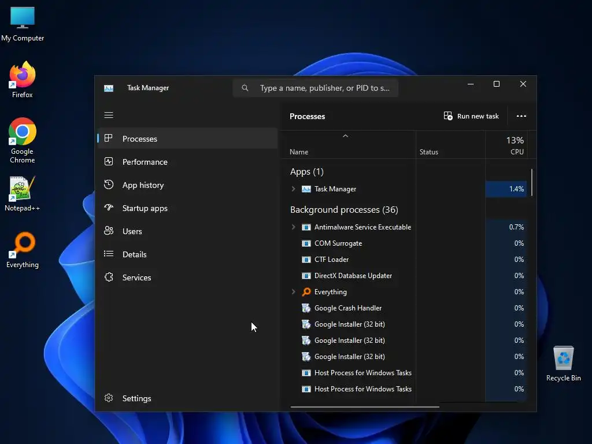
Task: Open the hamburger navigation menu
Action: pyautogui.click(x=109, y=115)
